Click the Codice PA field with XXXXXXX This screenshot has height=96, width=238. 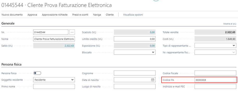point(215,80)
